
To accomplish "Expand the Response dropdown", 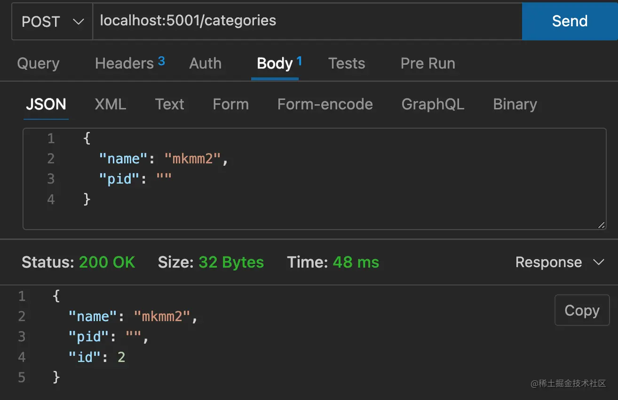I will (x=559, y=262).
